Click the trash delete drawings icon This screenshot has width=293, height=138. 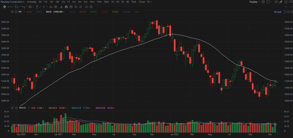click(x=80, y=7)
